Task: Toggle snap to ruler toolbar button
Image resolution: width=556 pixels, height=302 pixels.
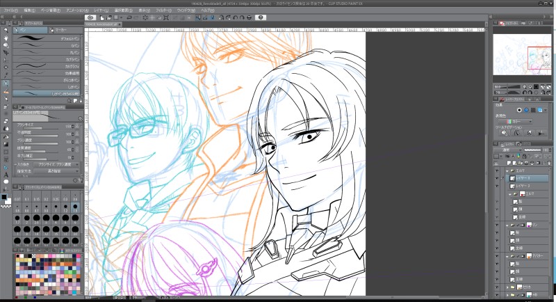Action: 198,17
